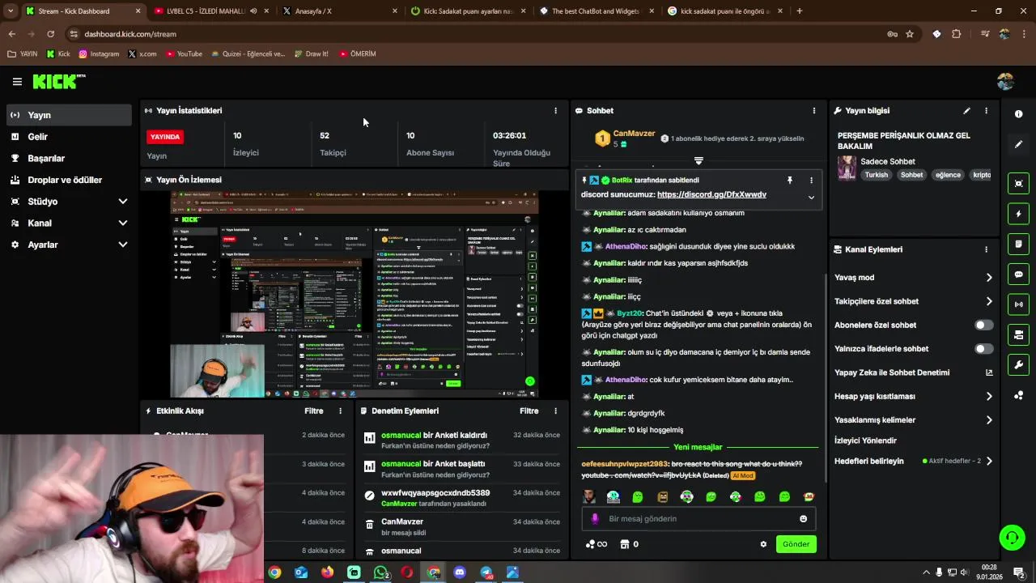1036x583 pixels.
Task: Switch to the Anasayfa / X browser tab
Action: pyautogui.click(x=338, y=11)
